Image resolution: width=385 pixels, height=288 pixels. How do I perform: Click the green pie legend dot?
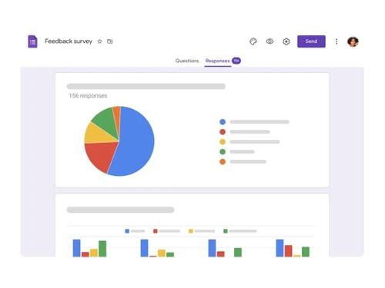[x=223, y=152]
